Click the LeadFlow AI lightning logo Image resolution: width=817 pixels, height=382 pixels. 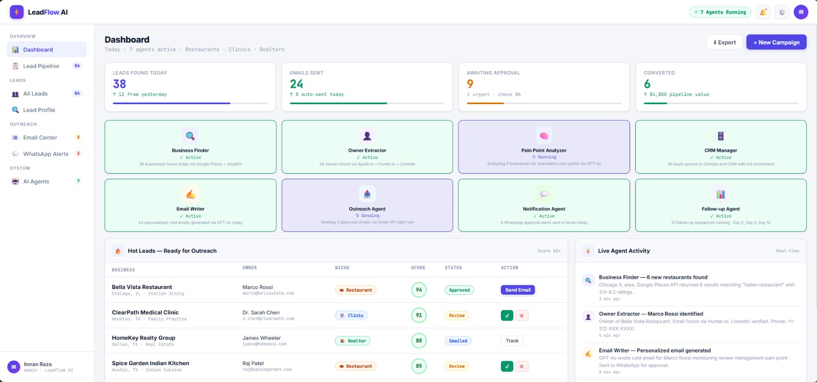[16, 12]
